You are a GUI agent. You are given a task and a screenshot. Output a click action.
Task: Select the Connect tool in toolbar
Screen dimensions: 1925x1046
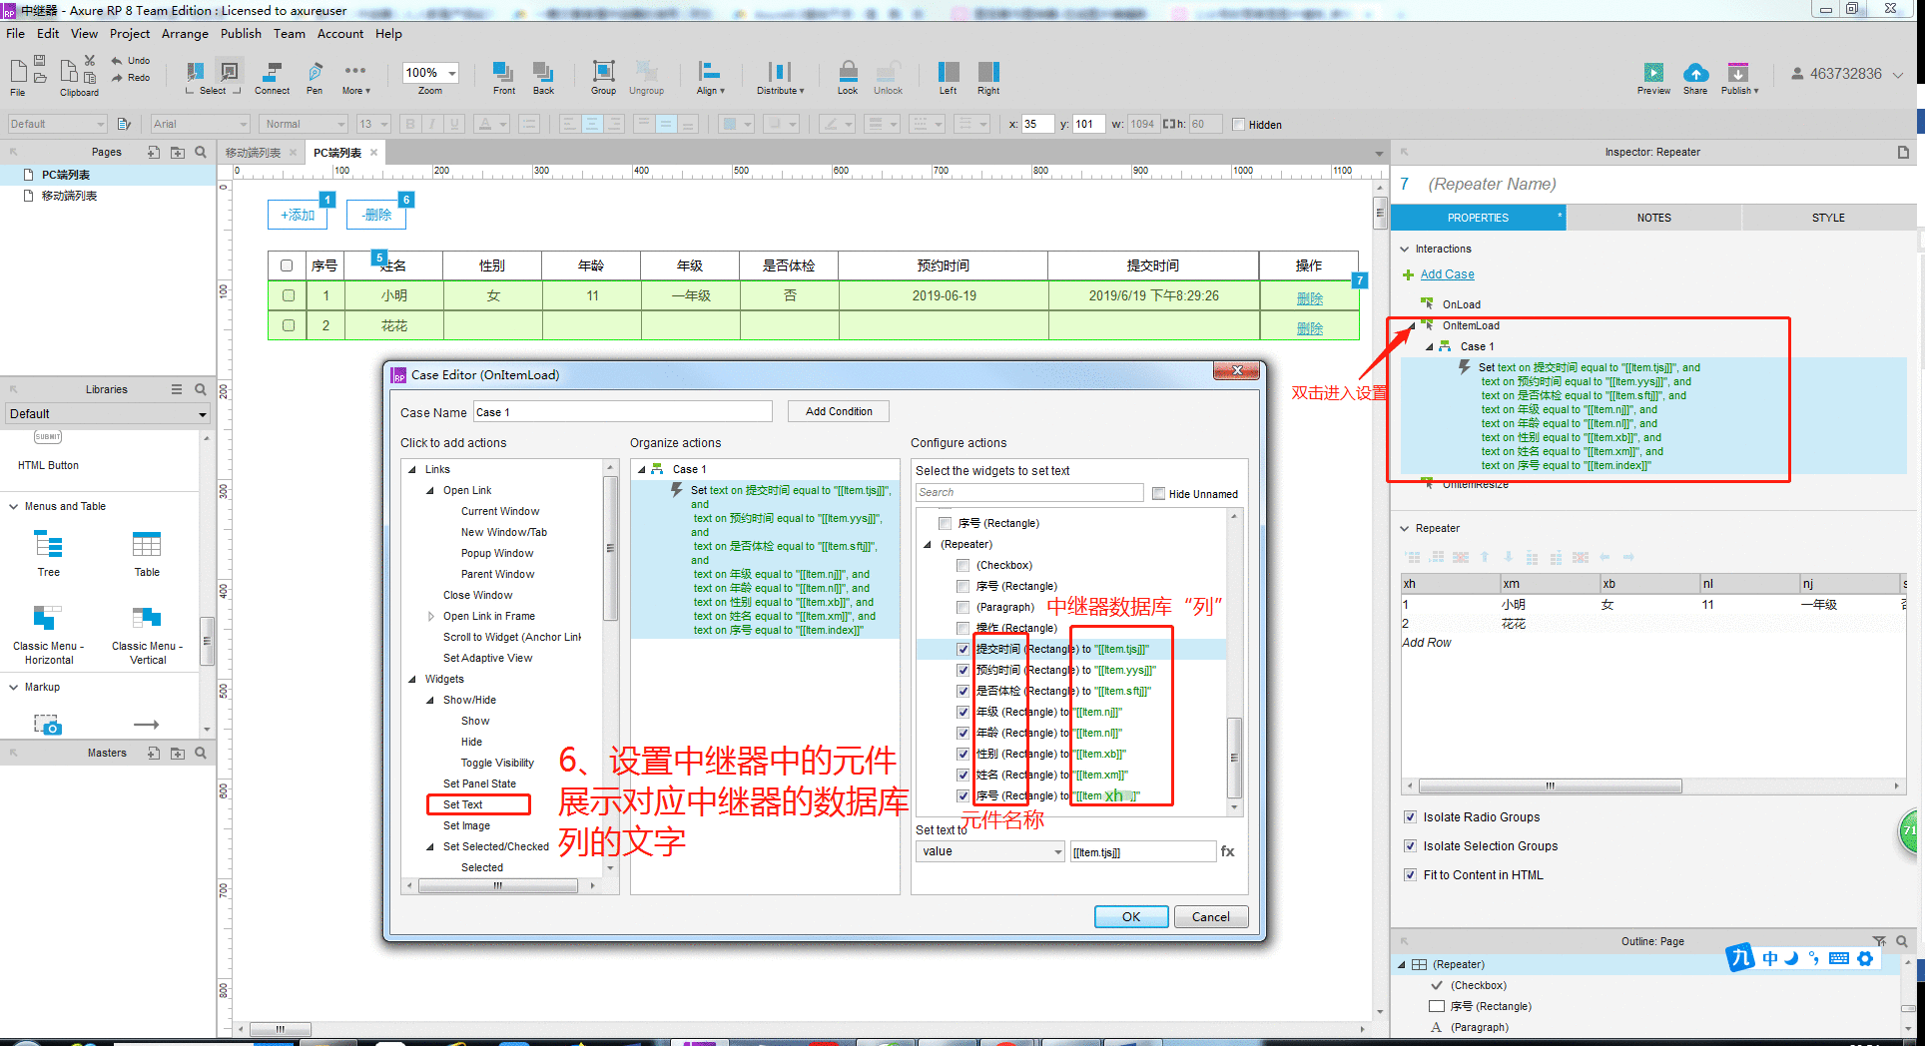[272, 78]
